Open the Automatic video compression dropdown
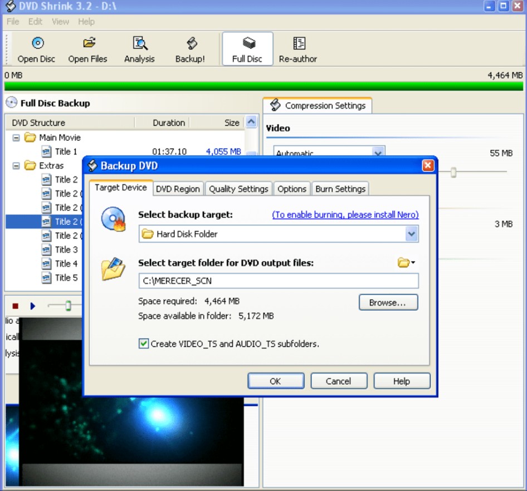The width and height of the screenshot is (527, 491). 378,153
